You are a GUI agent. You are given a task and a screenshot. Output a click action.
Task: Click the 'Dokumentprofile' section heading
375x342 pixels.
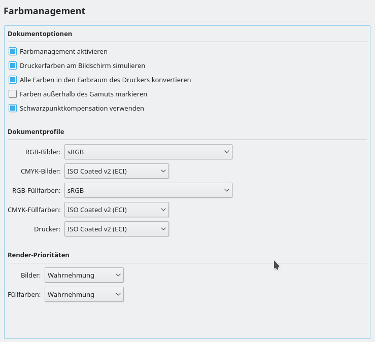(x=36, y=131)
